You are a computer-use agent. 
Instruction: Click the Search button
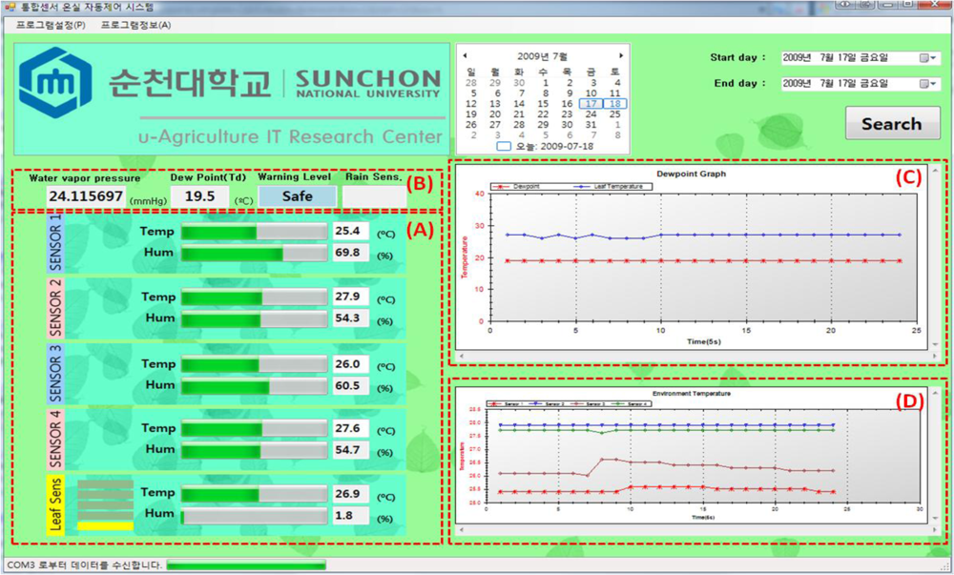point(892,123)
